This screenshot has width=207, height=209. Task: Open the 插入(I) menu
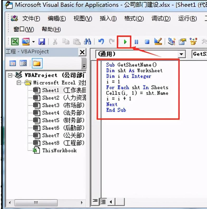(108, 19)
